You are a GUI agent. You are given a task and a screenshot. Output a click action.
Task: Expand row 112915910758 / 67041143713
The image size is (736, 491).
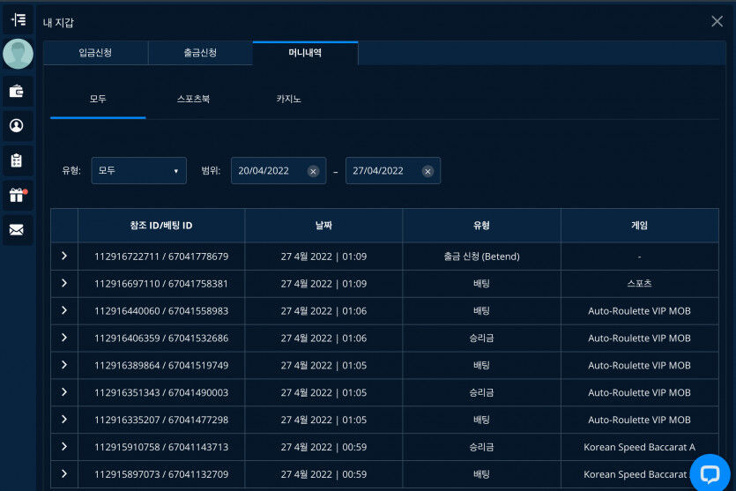tap(64, 446)
